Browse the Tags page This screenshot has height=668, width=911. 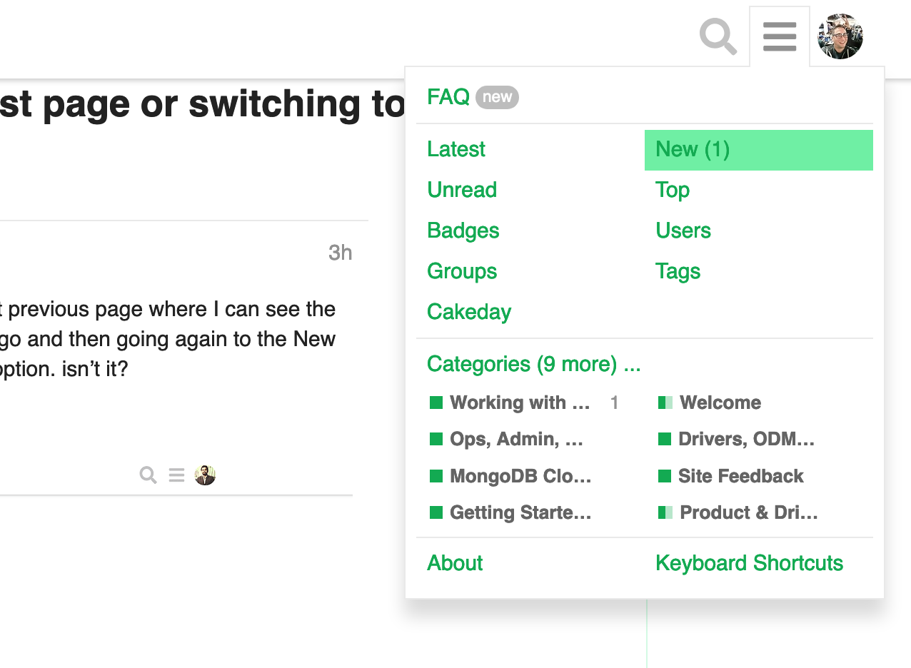point(678,271)
